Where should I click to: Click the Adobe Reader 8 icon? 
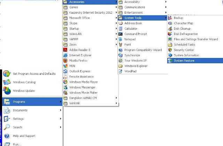tap(65, 50)
